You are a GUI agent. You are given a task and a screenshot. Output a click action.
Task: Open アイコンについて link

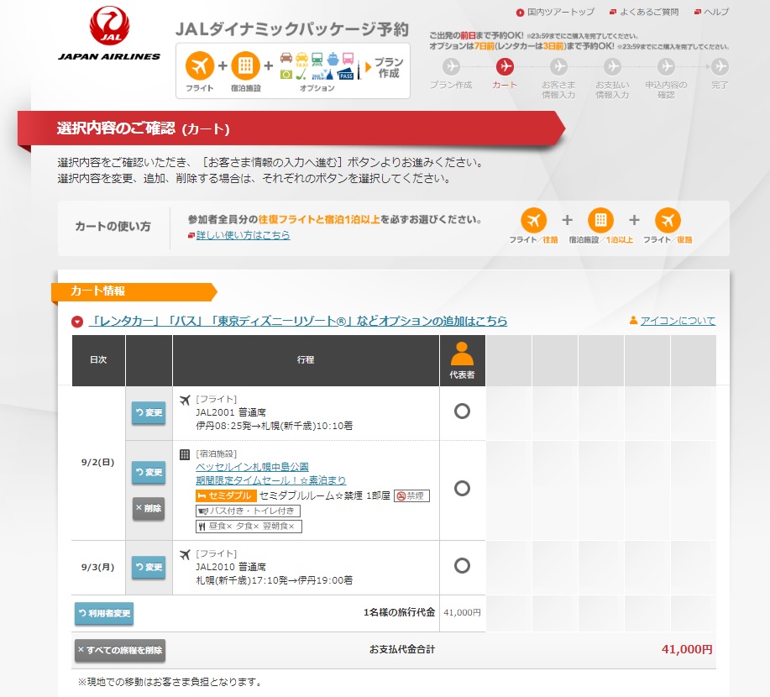[x=678, y=321]
